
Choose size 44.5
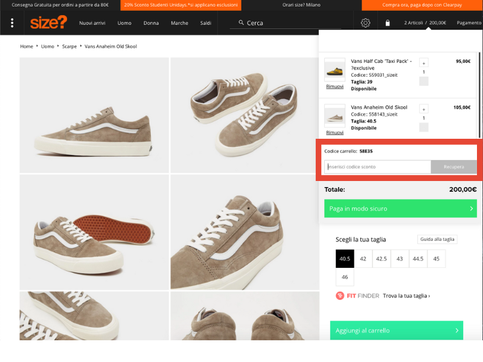point(417,258)
